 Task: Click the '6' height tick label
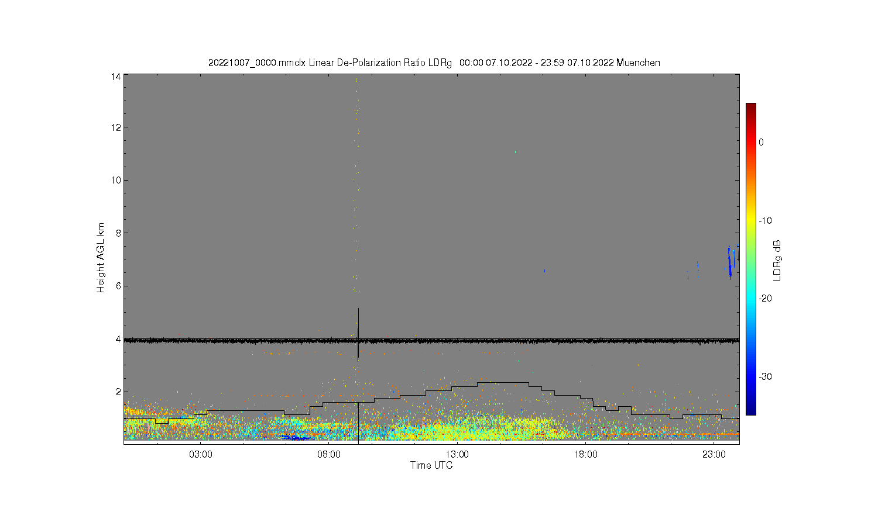[118, 286]
